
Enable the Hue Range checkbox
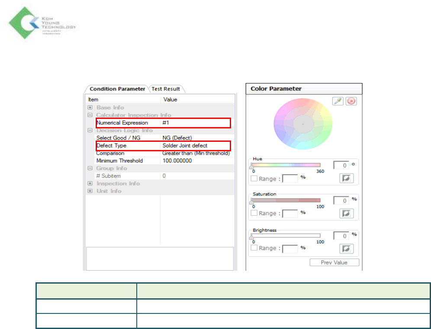(254, 179)
